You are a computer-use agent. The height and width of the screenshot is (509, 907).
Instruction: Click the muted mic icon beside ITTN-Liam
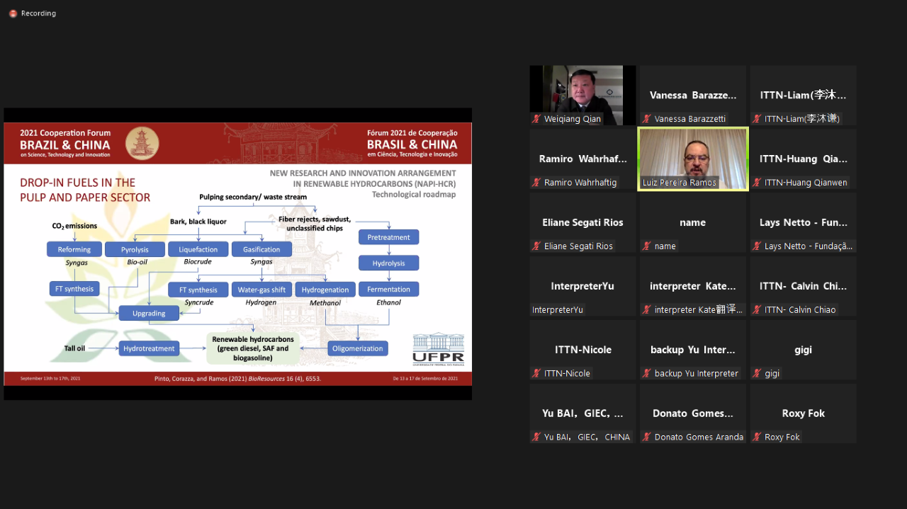click(757, 119)
